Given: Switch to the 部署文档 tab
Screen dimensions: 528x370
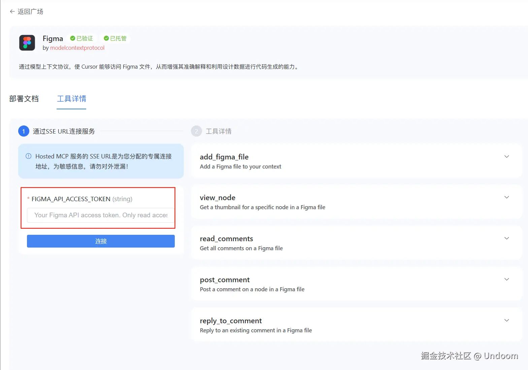Looking at the screenshot, I should (x=24, y=99).
